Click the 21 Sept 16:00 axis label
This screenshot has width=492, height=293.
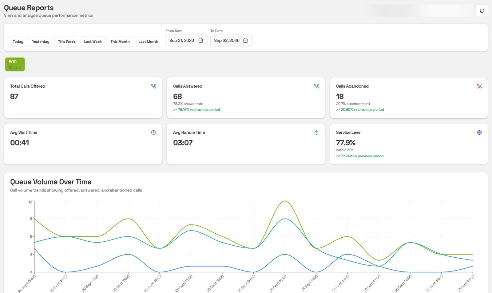(466, 283)
